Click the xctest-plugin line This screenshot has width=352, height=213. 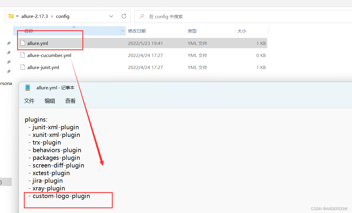coord(49,173)
